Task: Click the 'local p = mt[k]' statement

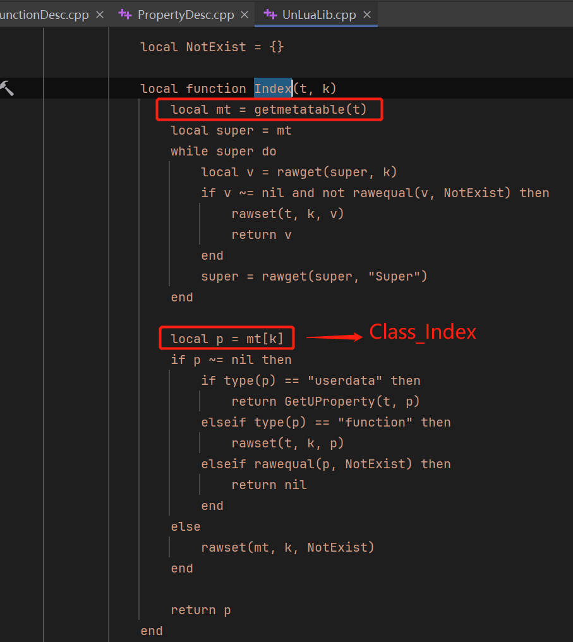Action: 227,339
